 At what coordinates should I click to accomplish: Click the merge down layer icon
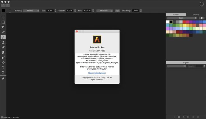click(183, 117)
